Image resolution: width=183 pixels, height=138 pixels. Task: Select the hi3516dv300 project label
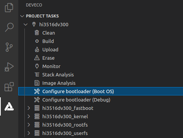click(54, 24)
